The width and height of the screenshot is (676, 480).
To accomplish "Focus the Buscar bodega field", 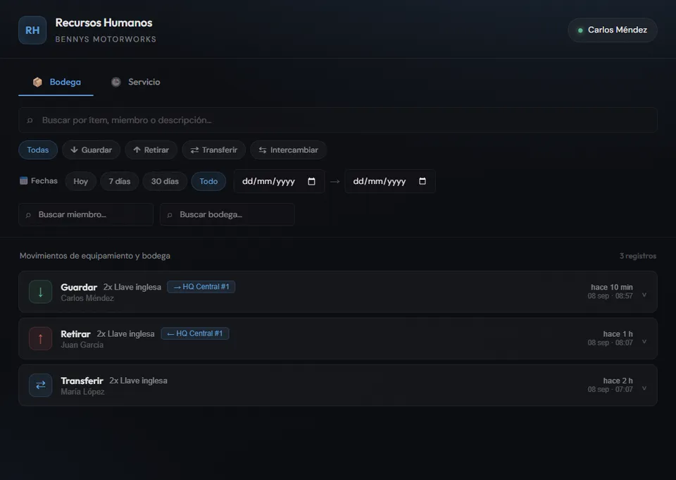I will coord(227,214).
